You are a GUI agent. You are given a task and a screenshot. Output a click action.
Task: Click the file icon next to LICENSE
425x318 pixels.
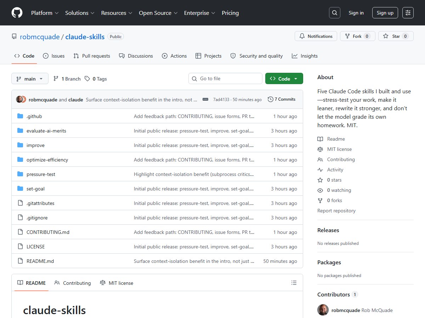coord(20,247)
